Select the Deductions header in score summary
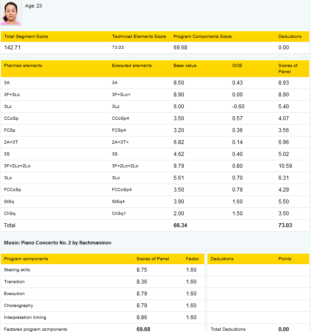The image size is (311, 332). point(290,37)
